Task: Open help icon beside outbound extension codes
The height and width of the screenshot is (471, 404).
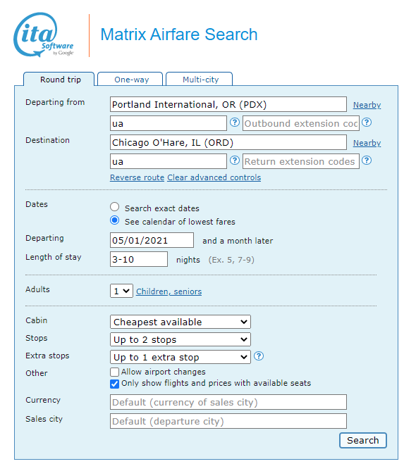Action: (x=367, y=123)
